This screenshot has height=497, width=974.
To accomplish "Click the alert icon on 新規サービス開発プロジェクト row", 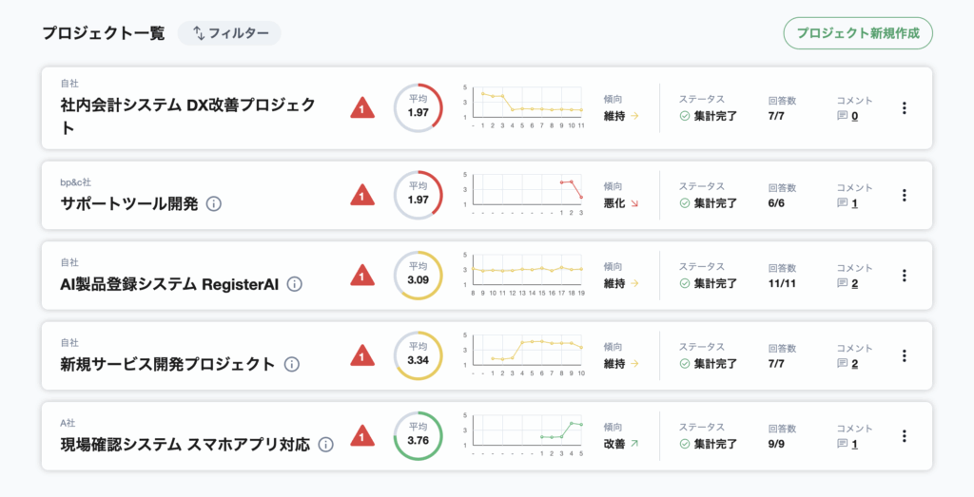I will [362, 356].
